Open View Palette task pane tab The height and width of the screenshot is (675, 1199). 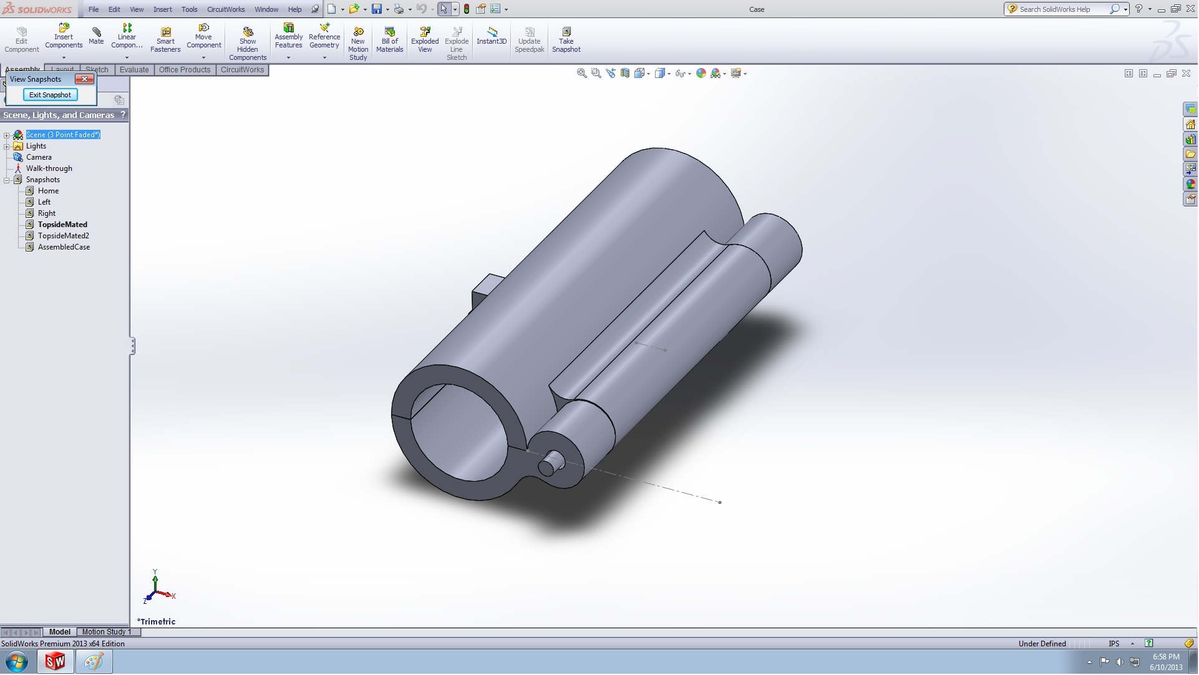[x=1190, y=170]
